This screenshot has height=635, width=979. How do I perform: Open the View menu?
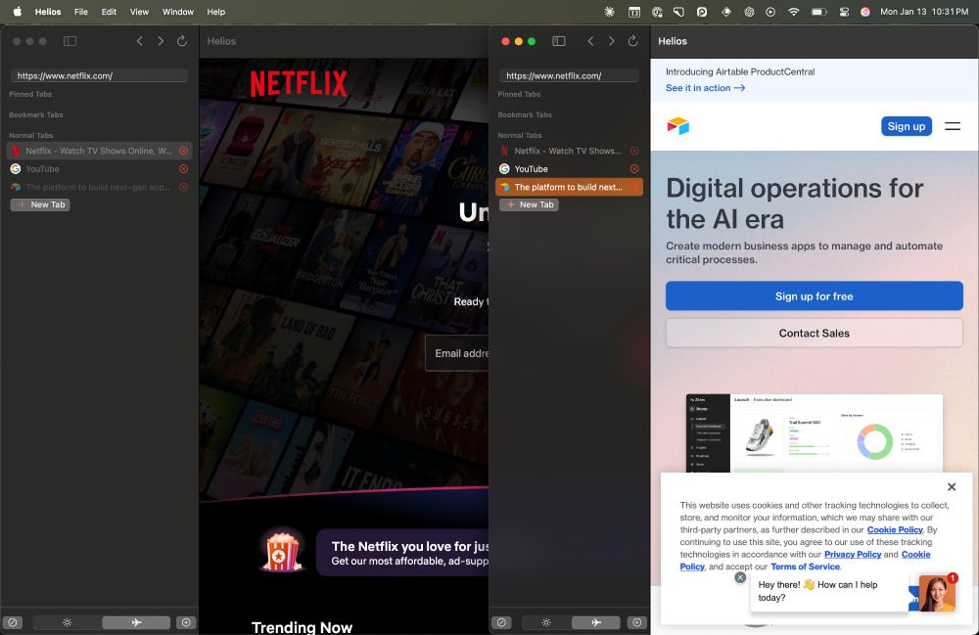coord(139,12)
